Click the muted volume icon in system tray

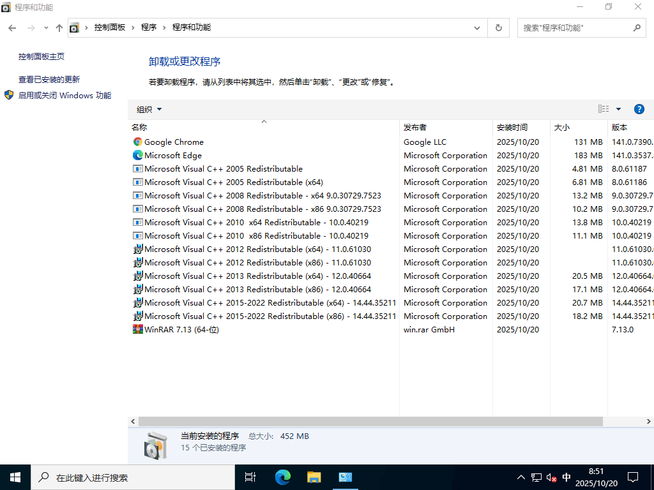[551, 477]
